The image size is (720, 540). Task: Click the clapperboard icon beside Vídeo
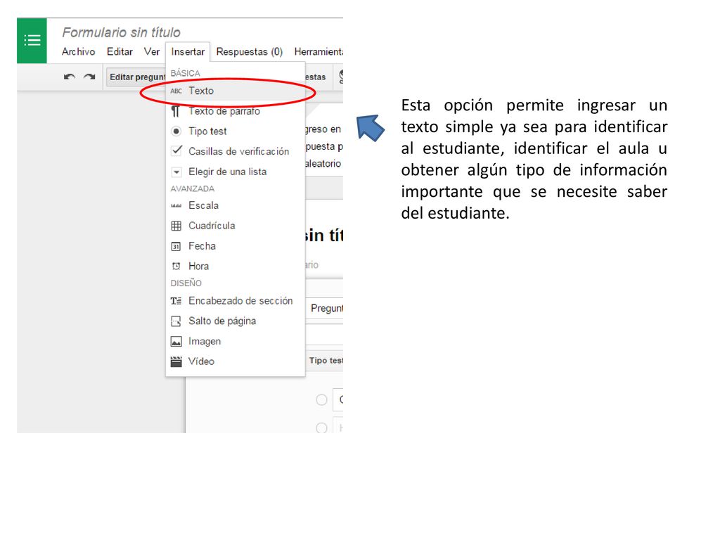tap(176, 362)
